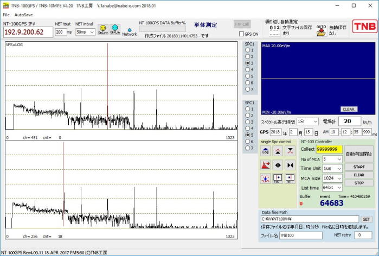Click the upper spectrum plot showing ch= 451

click(121, 91)
